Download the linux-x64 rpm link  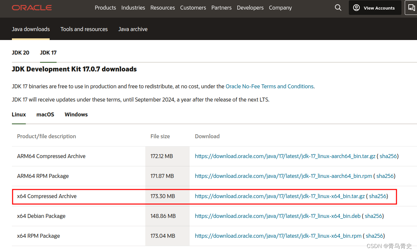coord(278,236)
